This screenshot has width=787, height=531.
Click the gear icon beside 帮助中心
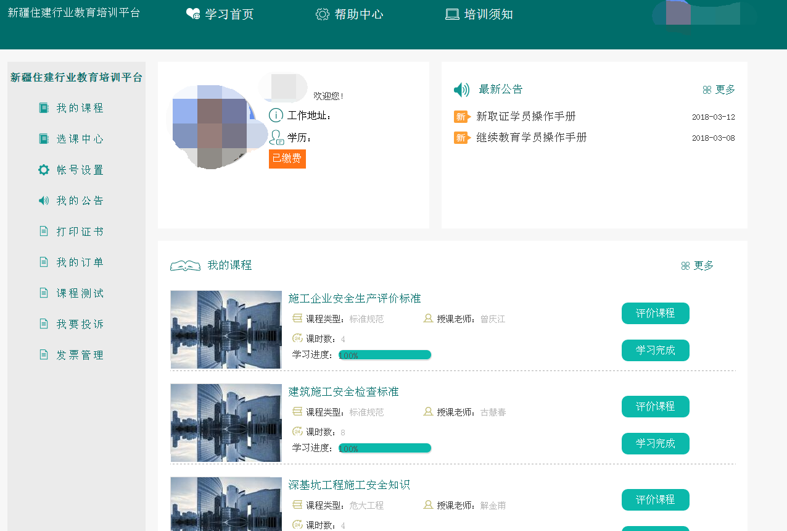(322, 14)
